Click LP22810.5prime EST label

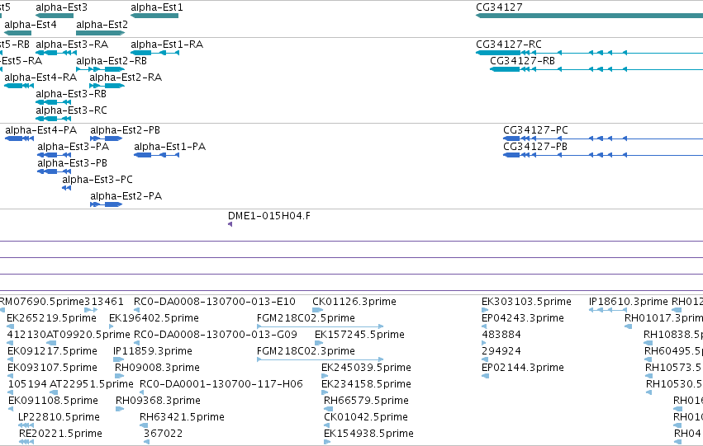[x=59, y=417]
